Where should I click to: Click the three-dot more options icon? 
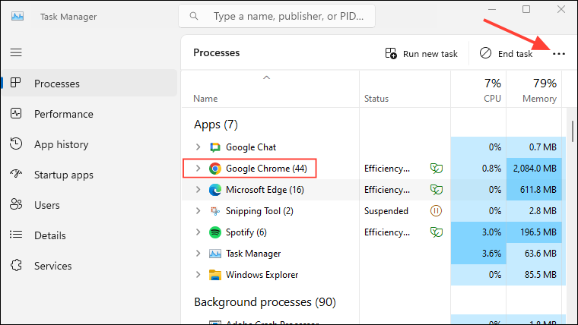tap(560, 54)
